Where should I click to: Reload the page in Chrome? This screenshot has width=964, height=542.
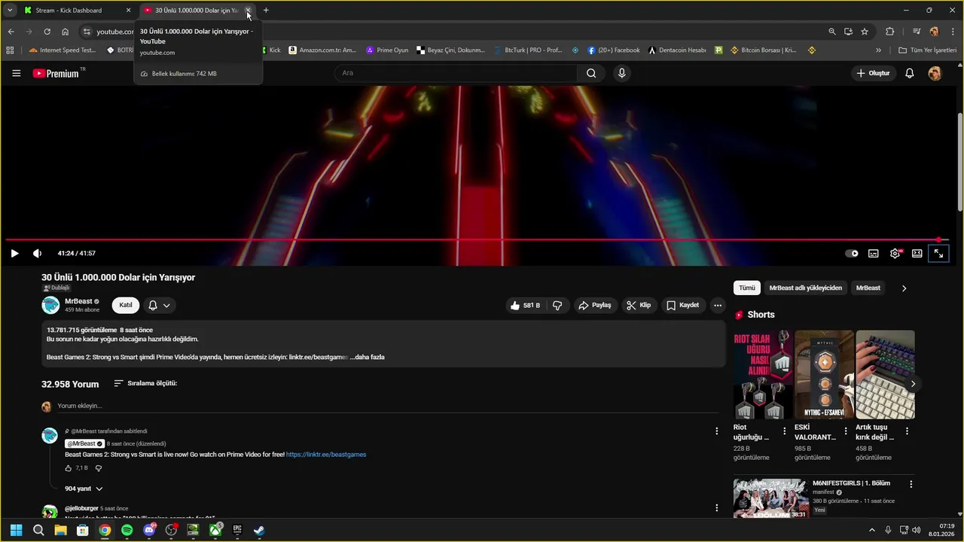[47, 32]
